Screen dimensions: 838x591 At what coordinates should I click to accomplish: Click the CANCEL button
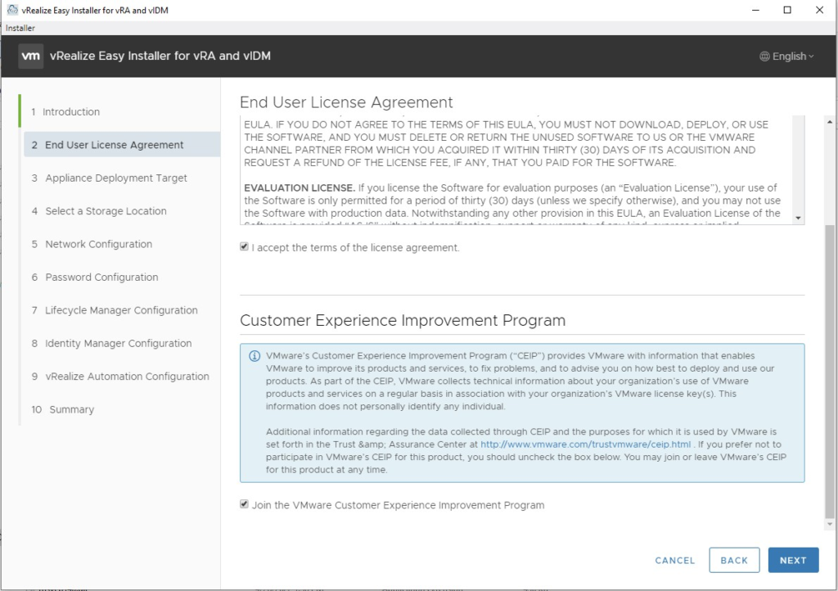675,561
